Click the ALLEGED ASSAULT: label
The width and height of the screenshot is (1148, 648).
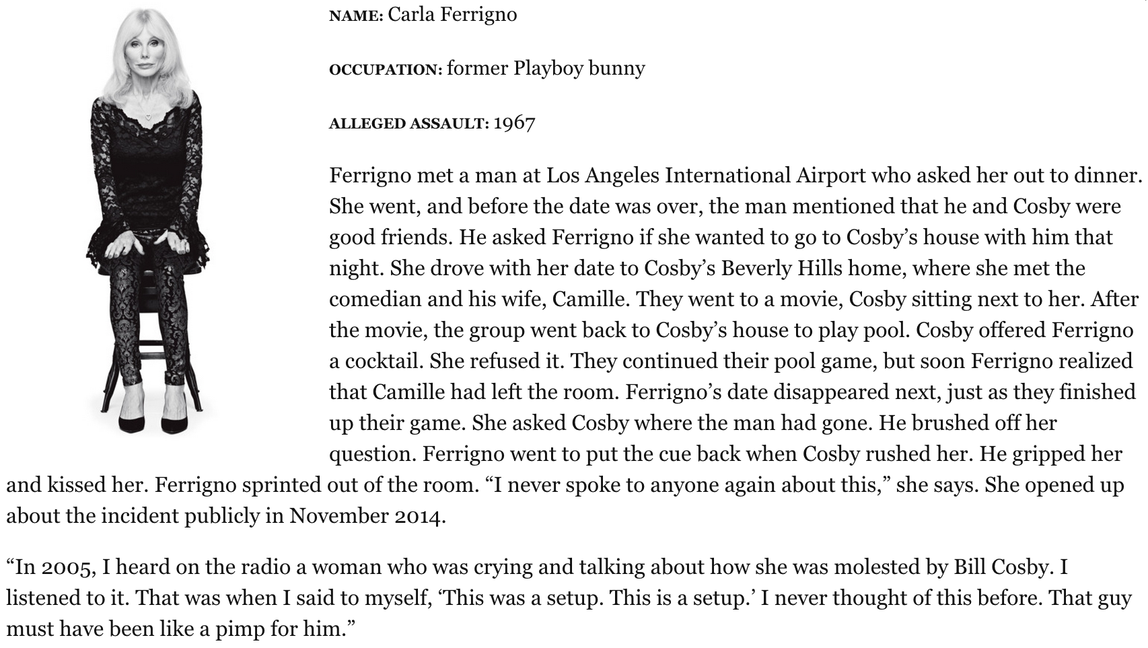click(x=408, y=123)
